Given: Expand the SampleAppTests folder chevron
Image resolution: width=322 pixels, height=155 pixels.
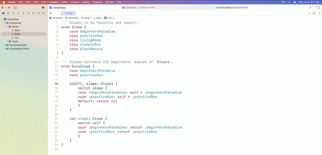Looking at the screenshot, I should (5, 45).
